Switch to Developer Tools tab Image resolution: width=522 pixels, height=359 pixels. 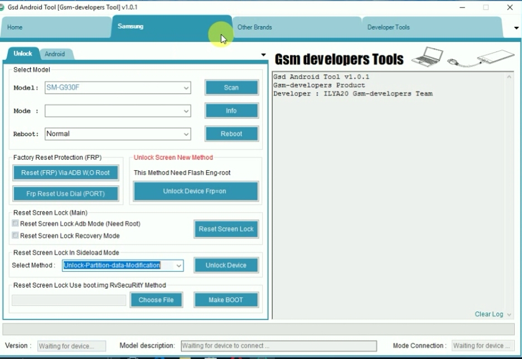(x=432, y=27)
